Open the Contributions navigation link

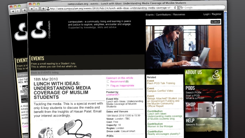click(163, 14)
